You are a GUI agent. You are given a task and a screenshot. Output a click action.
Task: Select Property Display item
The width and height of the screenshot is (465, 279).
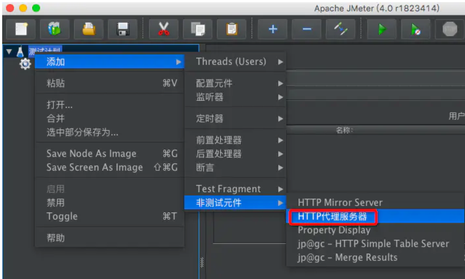tap(375, 230)
